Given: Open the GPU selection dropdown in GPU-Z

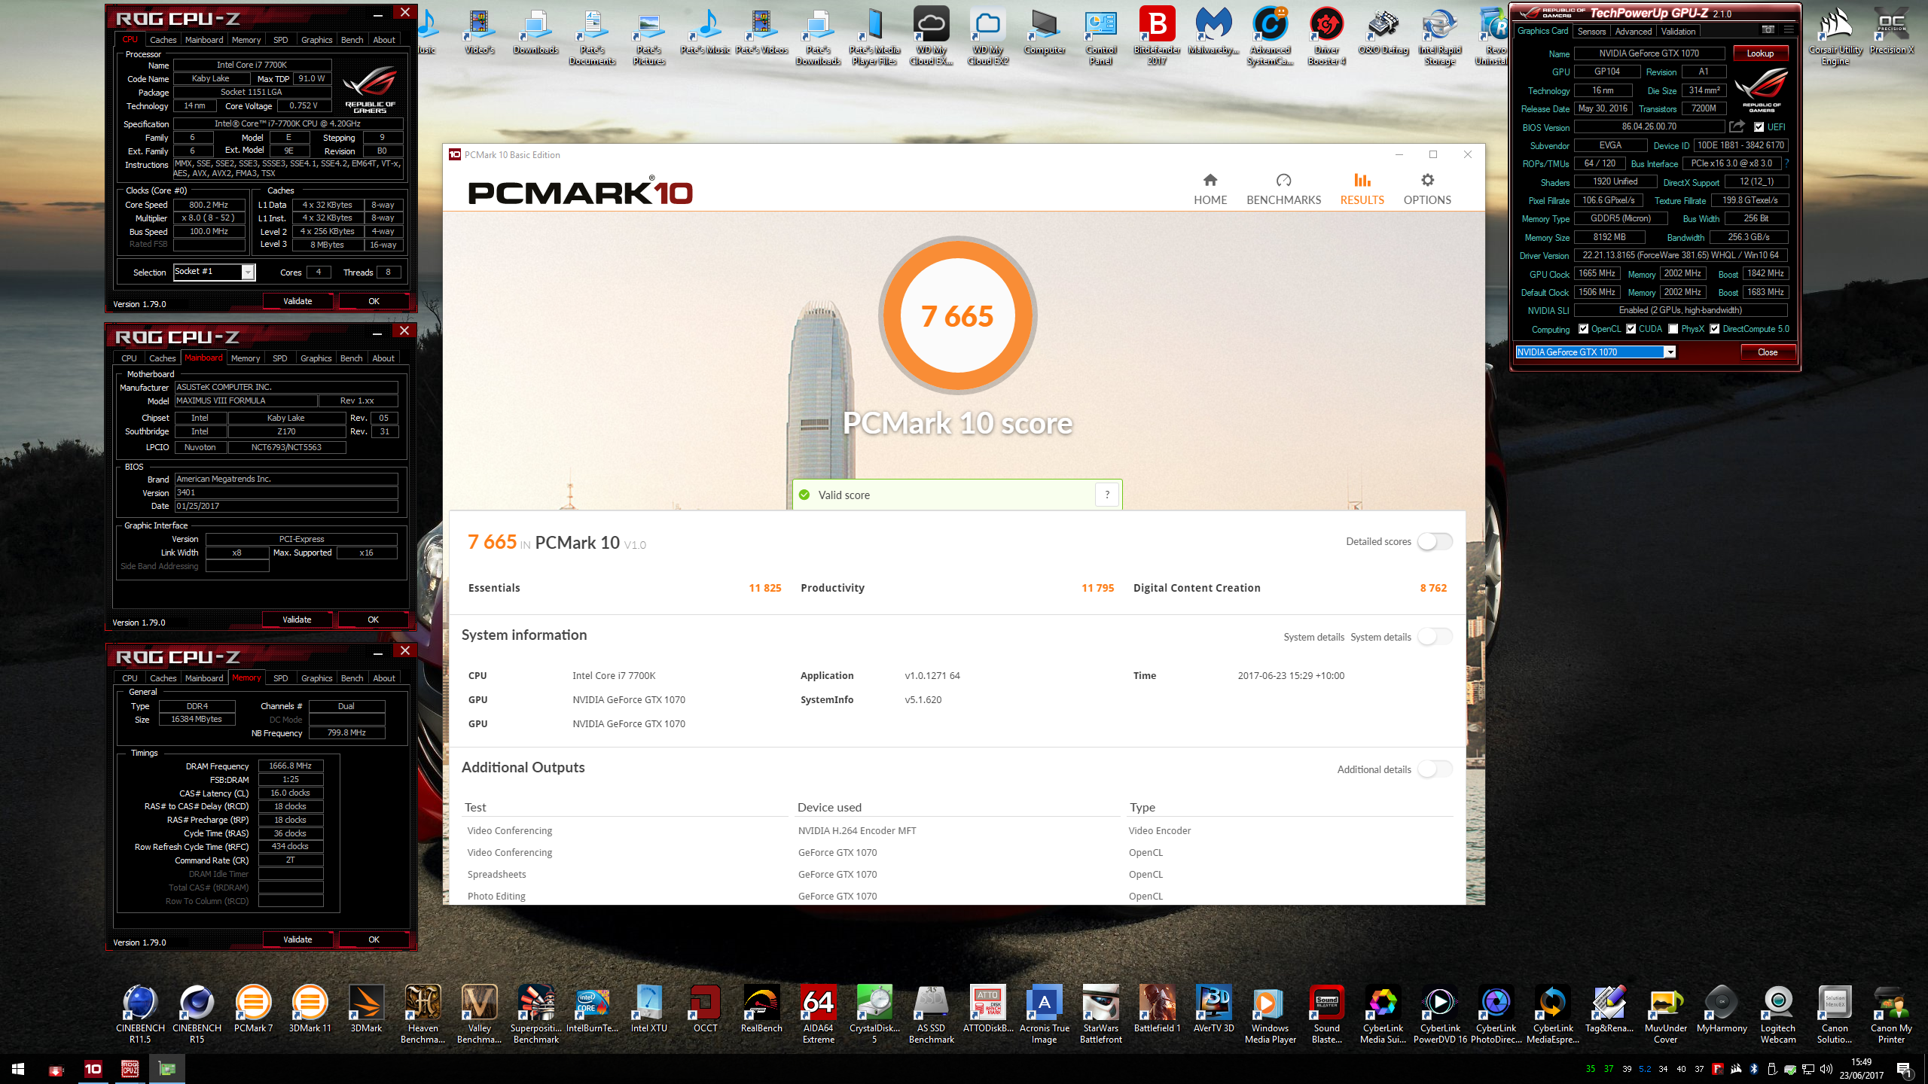Looking at the screenshot, I should tap(1596, 352).
